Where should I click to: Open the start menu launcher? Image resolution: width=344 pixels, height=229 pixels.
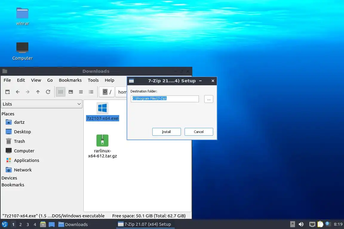click(5, 225)
